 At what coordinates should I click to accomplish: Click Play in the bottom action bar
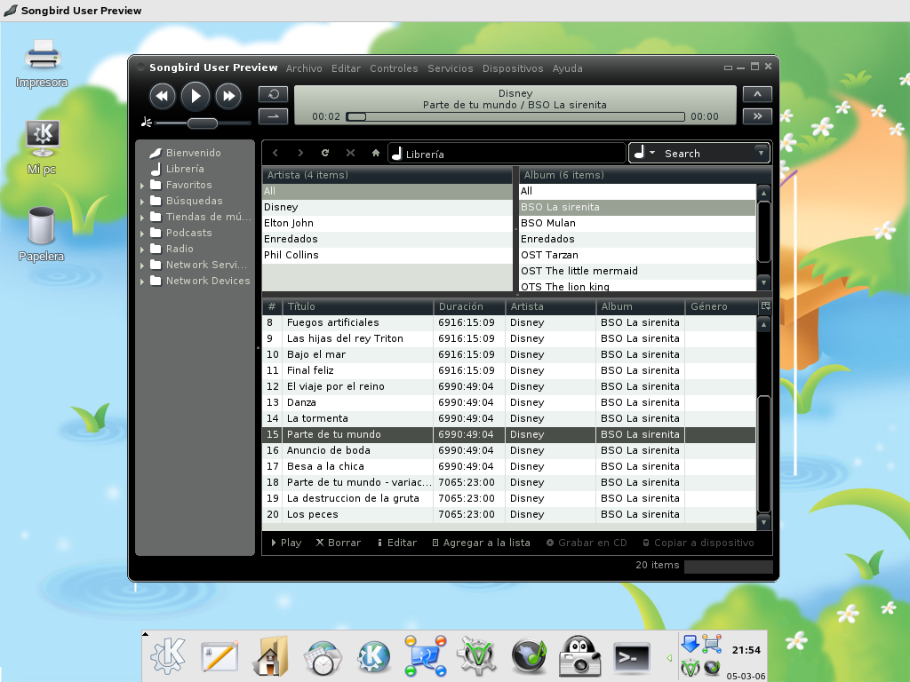tap(286, 543)
